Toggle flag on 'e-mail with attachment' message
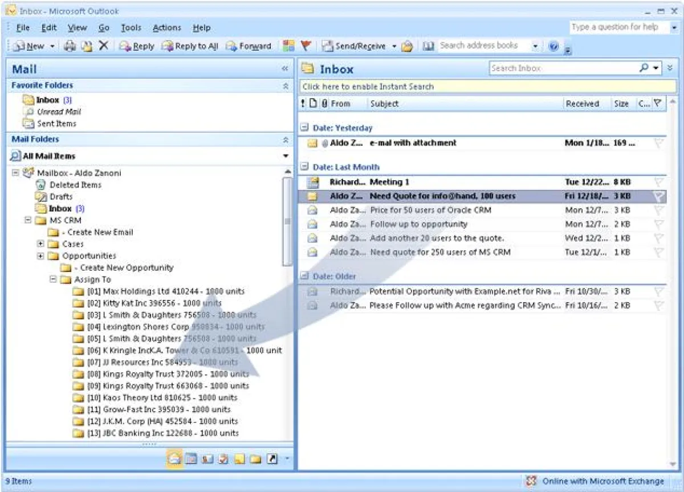 [658, 143]
